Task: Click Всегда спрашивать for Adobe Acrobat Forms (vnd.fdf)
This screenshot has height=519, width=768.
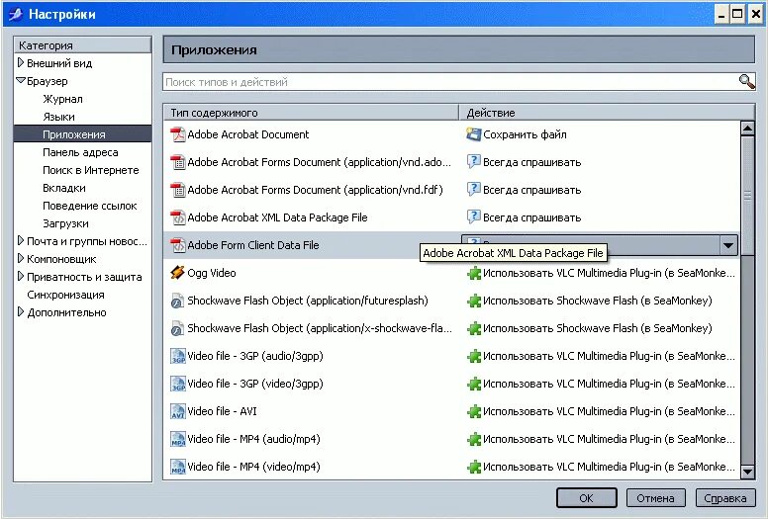Action: coord(531,190)
